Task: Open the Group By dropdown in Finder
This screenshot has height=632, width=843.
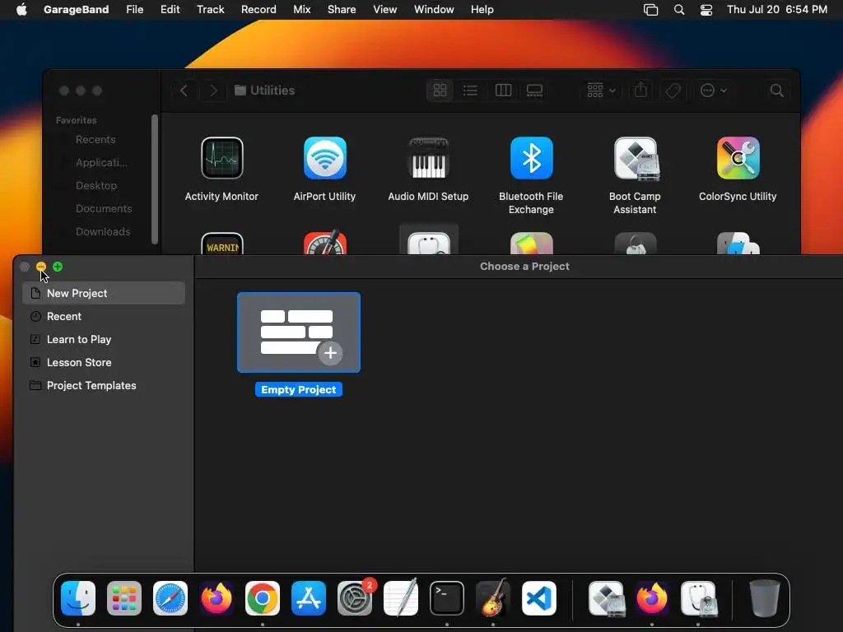Action: tap(601, 91)
